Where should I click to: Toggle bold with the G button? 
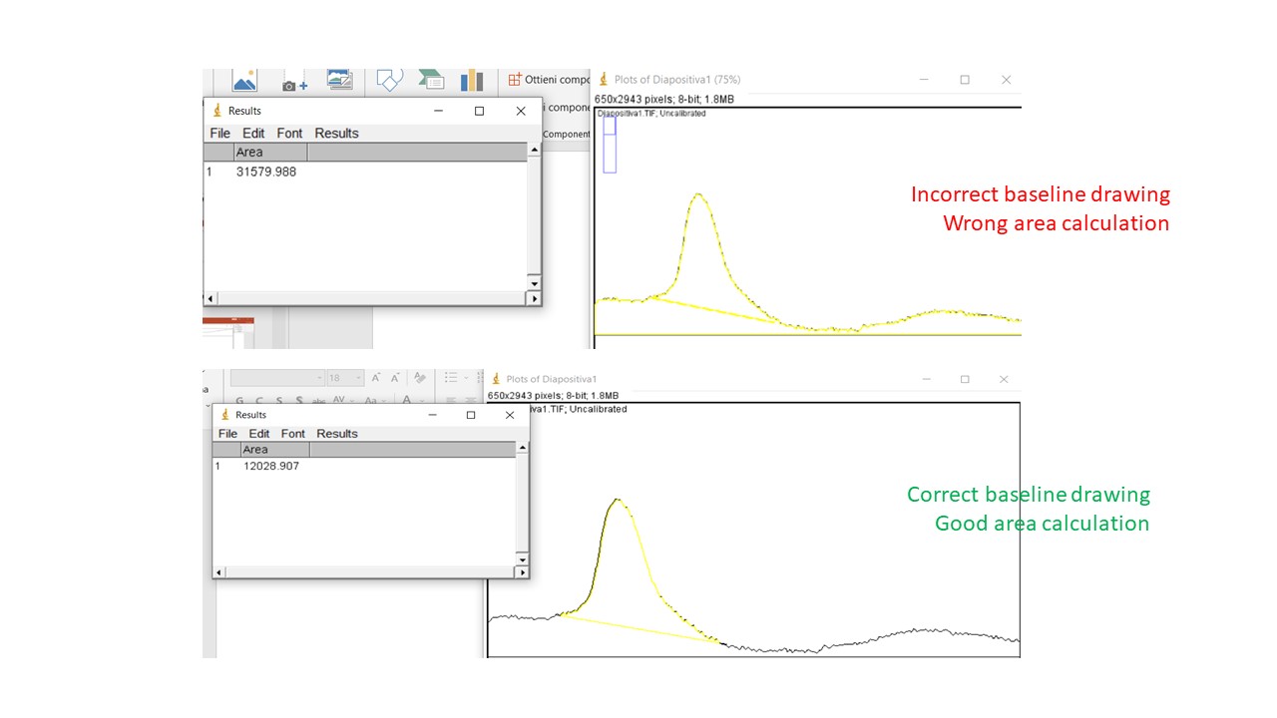(x=239, y=401)
